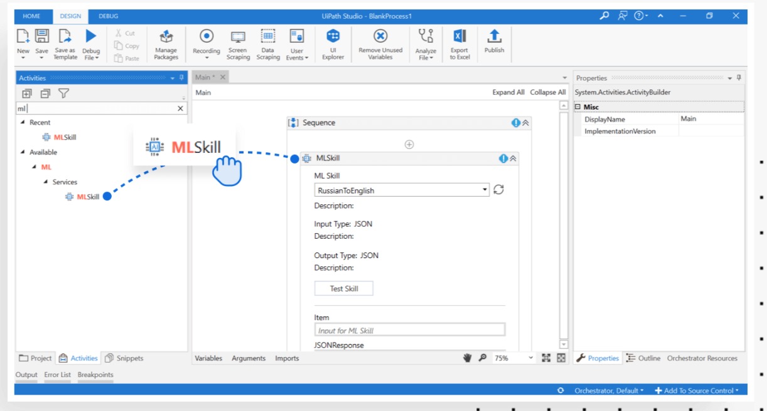Click the Cut command

125,33
